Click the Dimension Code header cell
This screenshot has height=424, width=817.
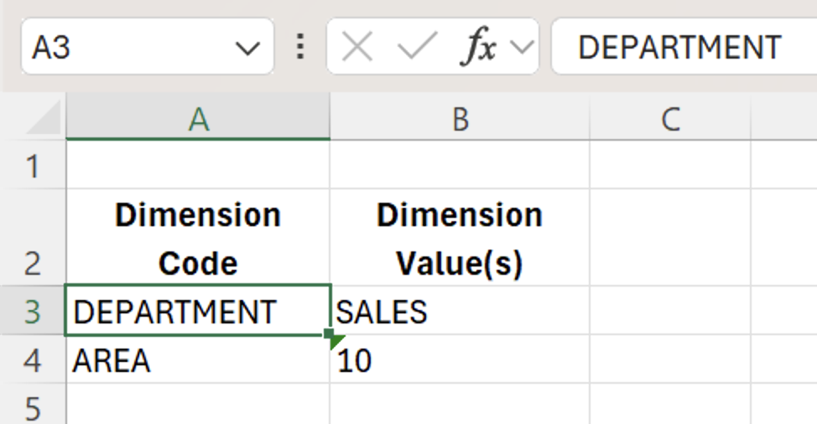coord(198,239)
